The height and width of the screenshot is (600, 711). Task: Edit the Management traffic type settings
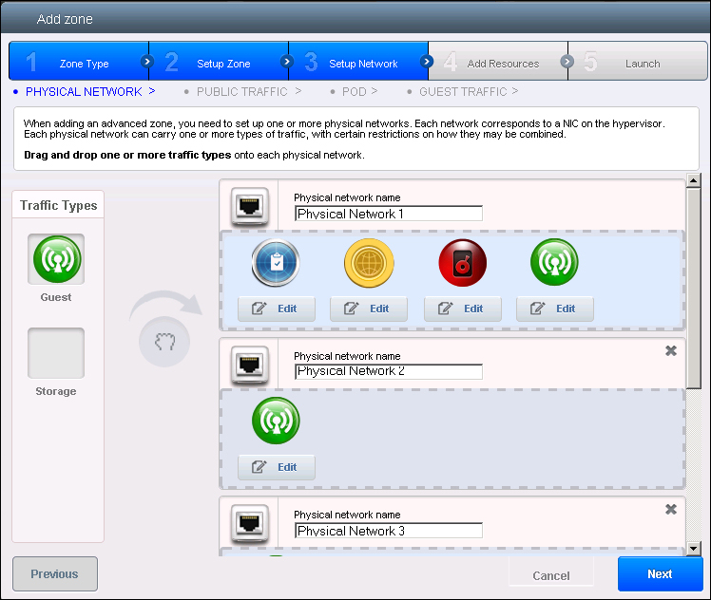[276, 309]
